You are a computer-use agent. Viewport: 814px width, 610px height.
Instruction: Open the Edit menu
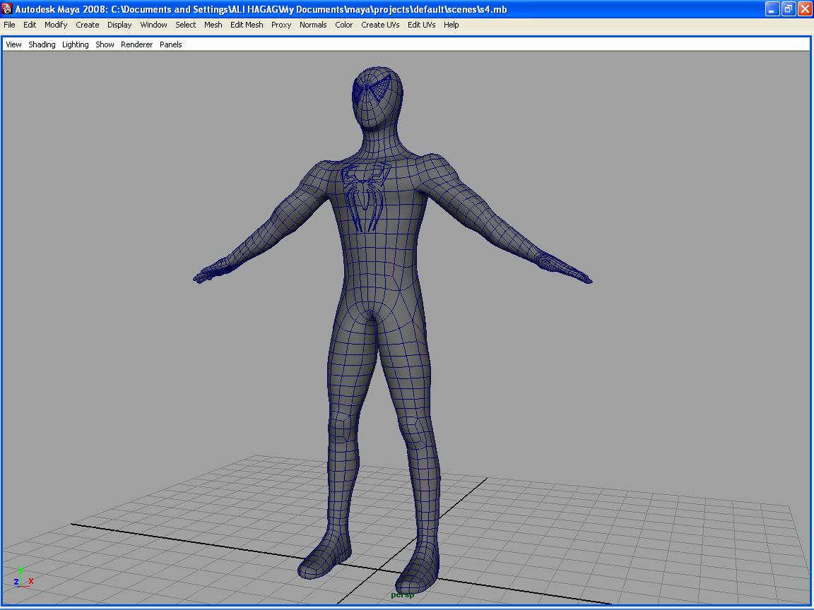[30, 25]
